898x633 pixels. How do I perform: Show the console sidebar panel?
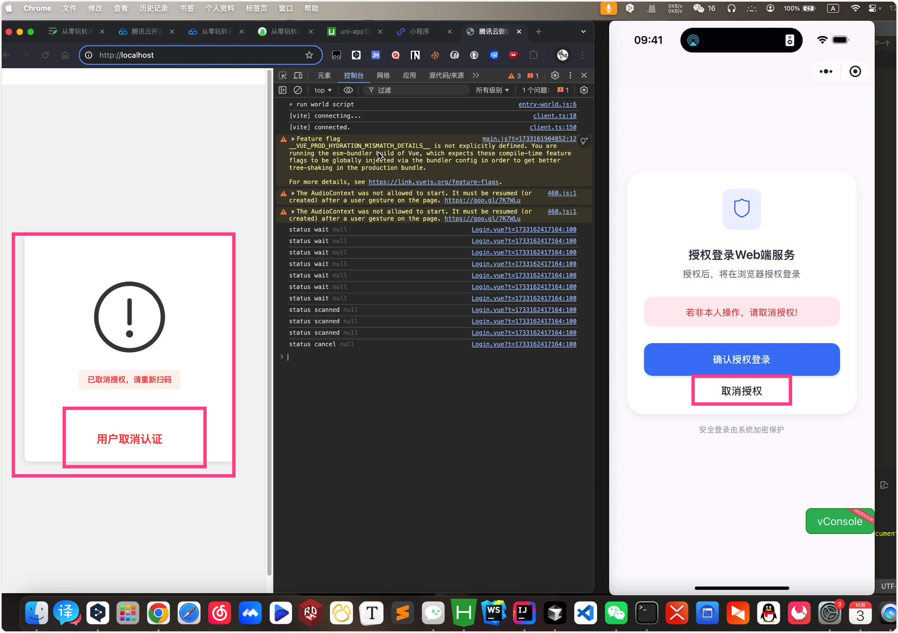tap(283, 90)
